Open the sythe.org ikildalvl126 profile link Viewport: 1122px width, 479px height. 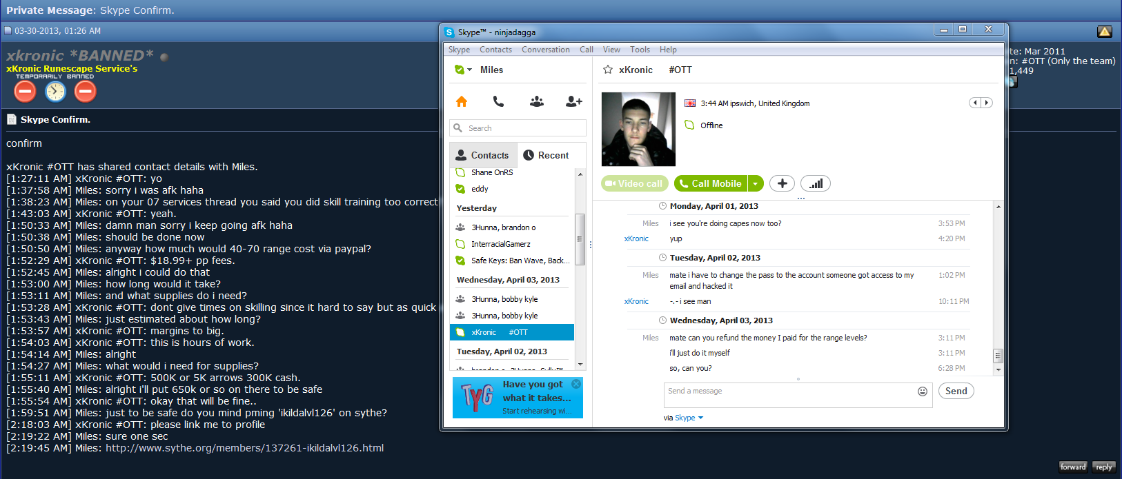tap(244, 448)
